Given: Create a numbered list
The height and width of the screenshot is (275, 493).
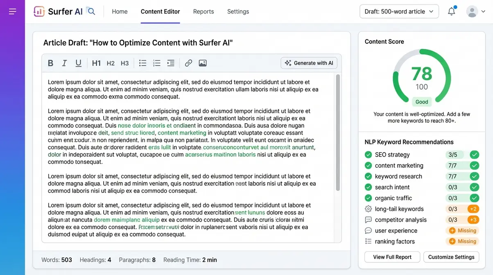Looking at the screenshot, I should click(x=156, y=63).
